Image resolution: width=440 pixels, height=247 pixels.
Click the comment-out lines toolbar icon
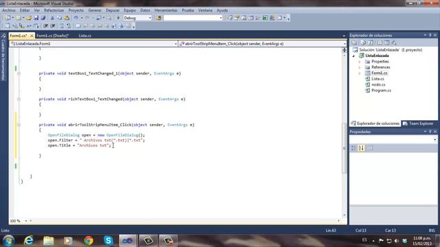[62, 26]
